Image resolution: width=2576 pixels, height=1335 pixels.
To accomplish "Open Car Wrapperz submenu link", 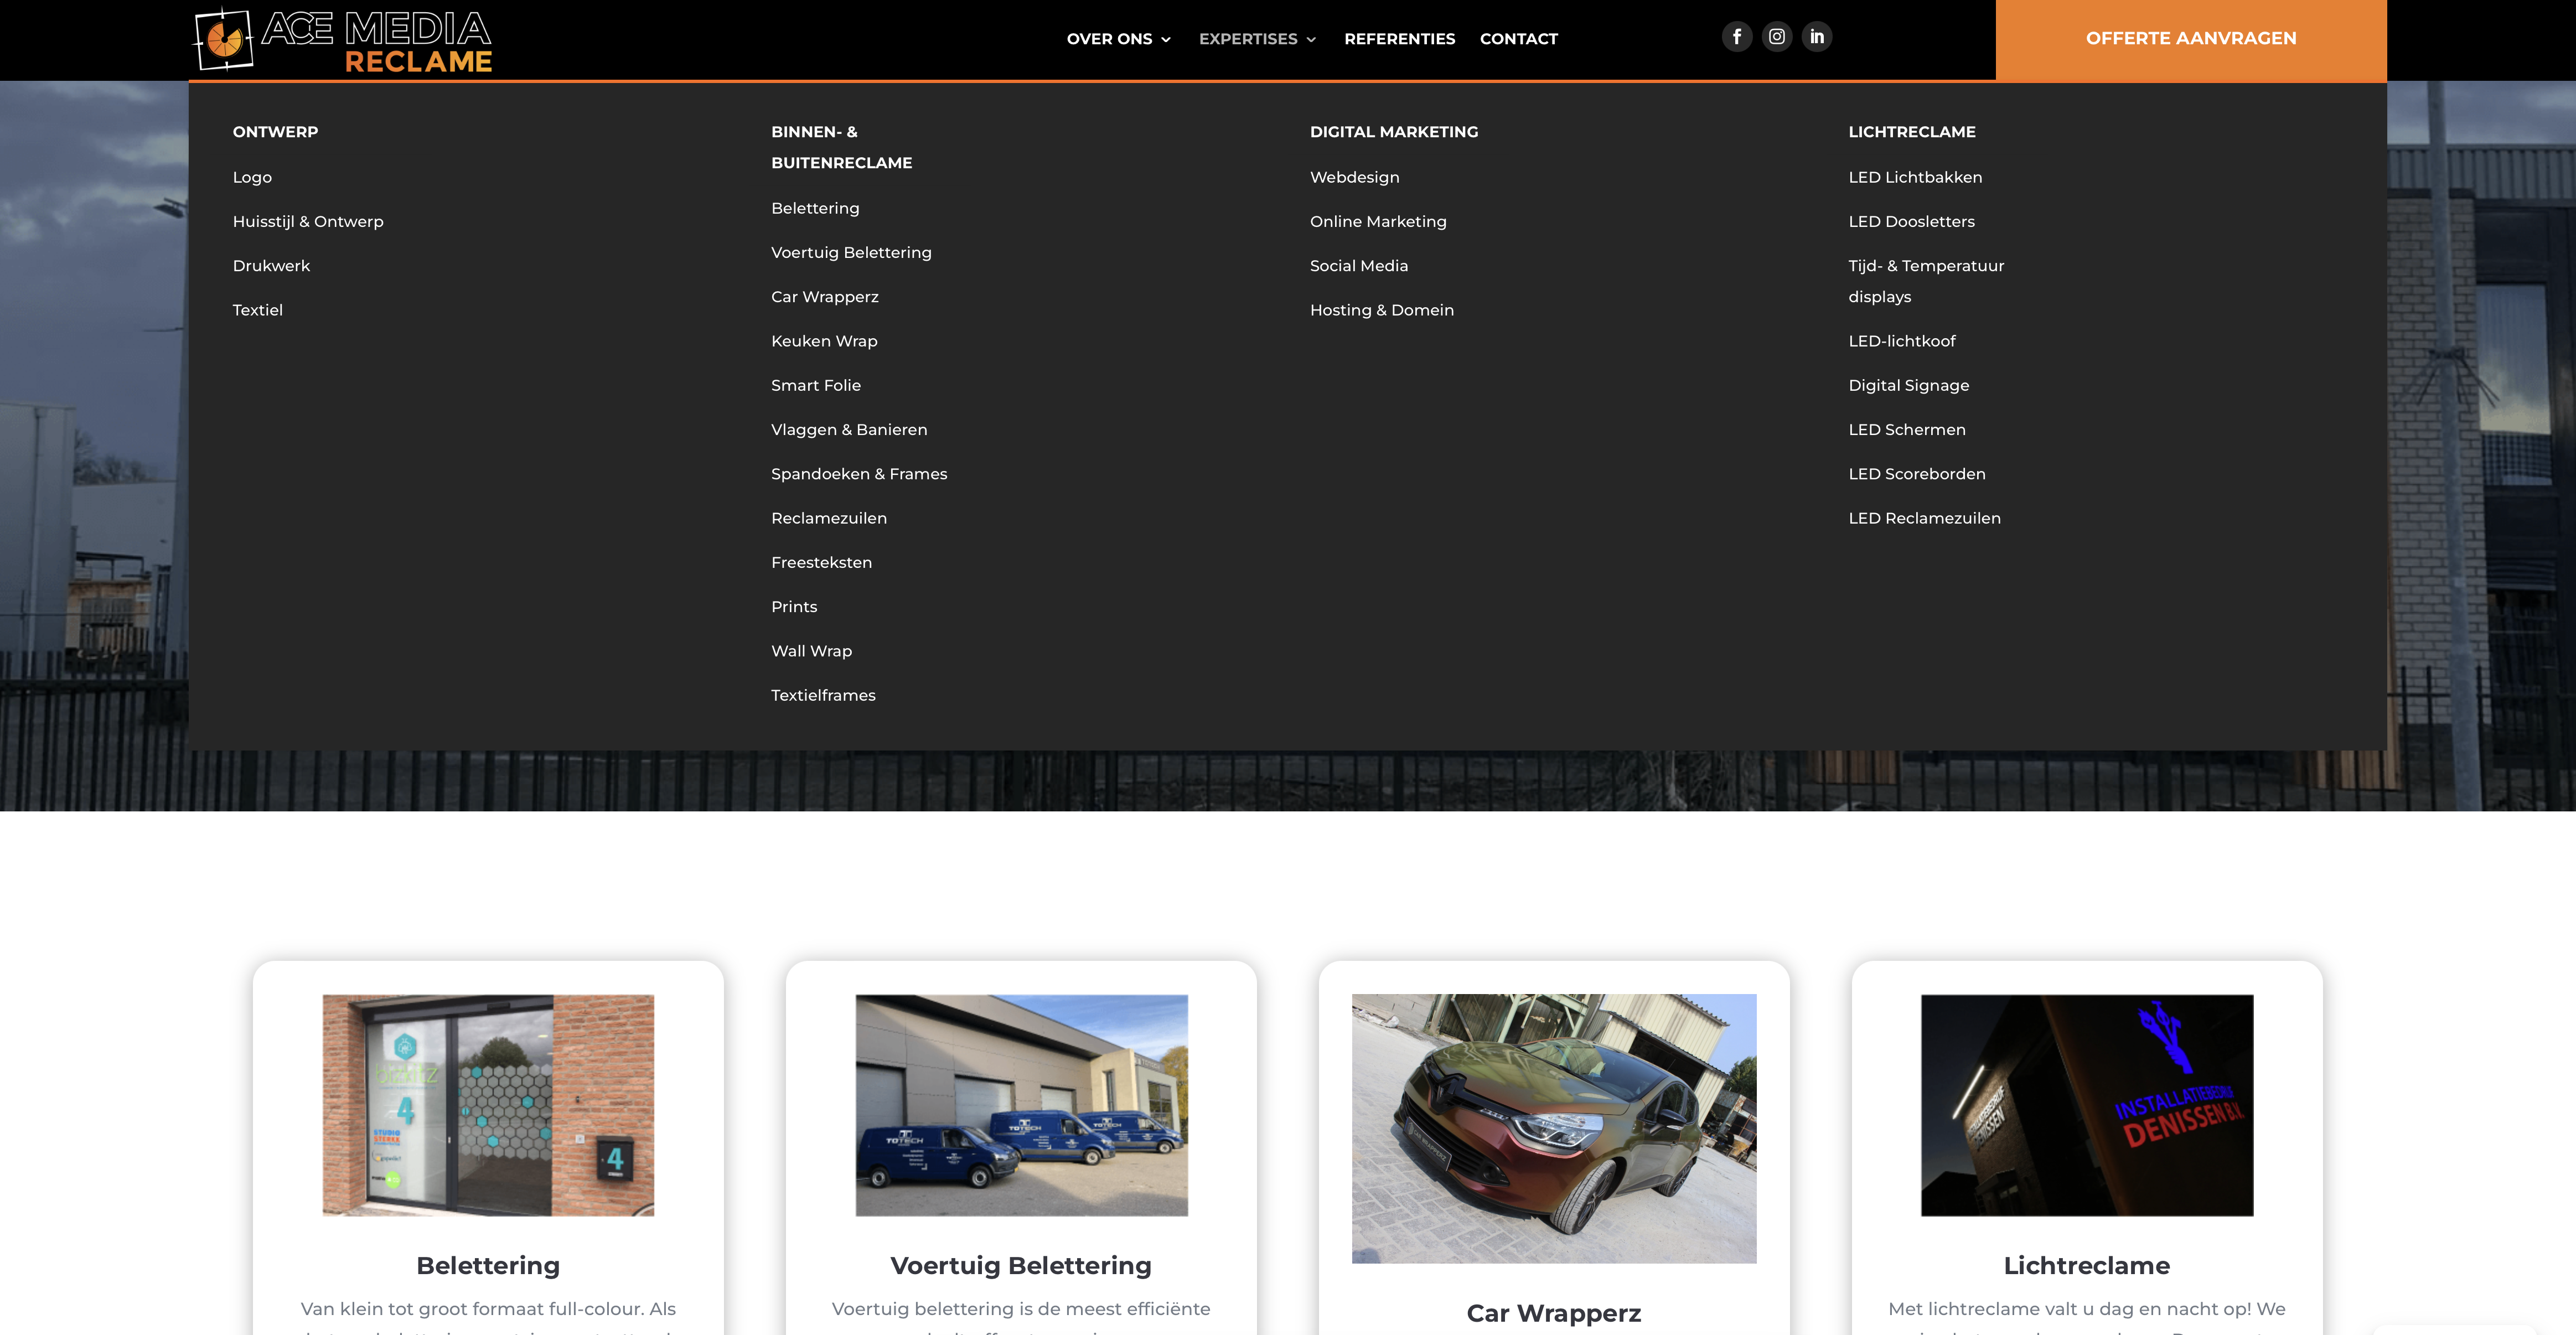I will (824, 297).
